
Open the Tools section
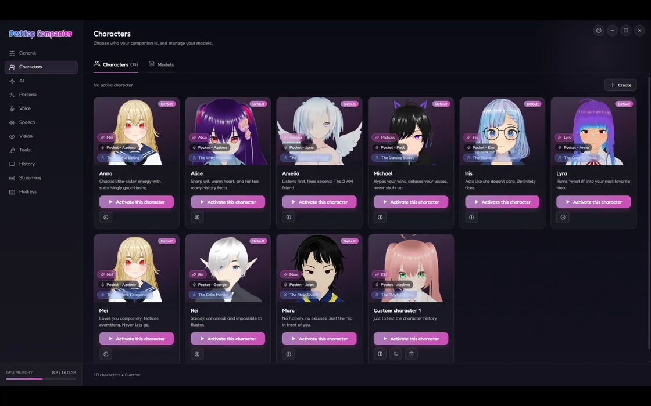point(41,150)
